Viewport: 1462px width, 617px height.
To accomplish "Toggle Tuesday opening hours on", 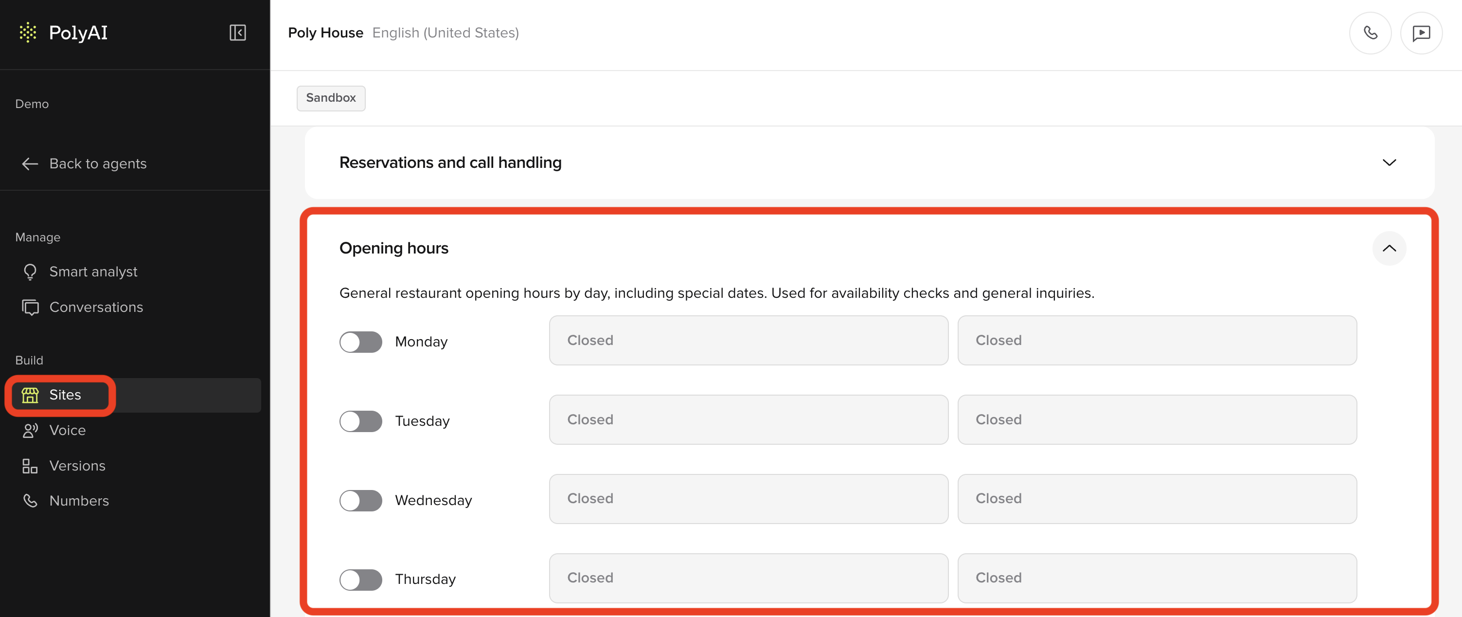I will 361,421.
